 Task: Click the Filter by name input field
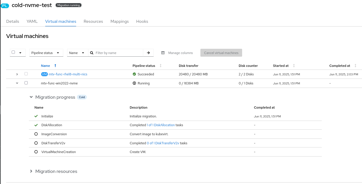coord(118,53)
